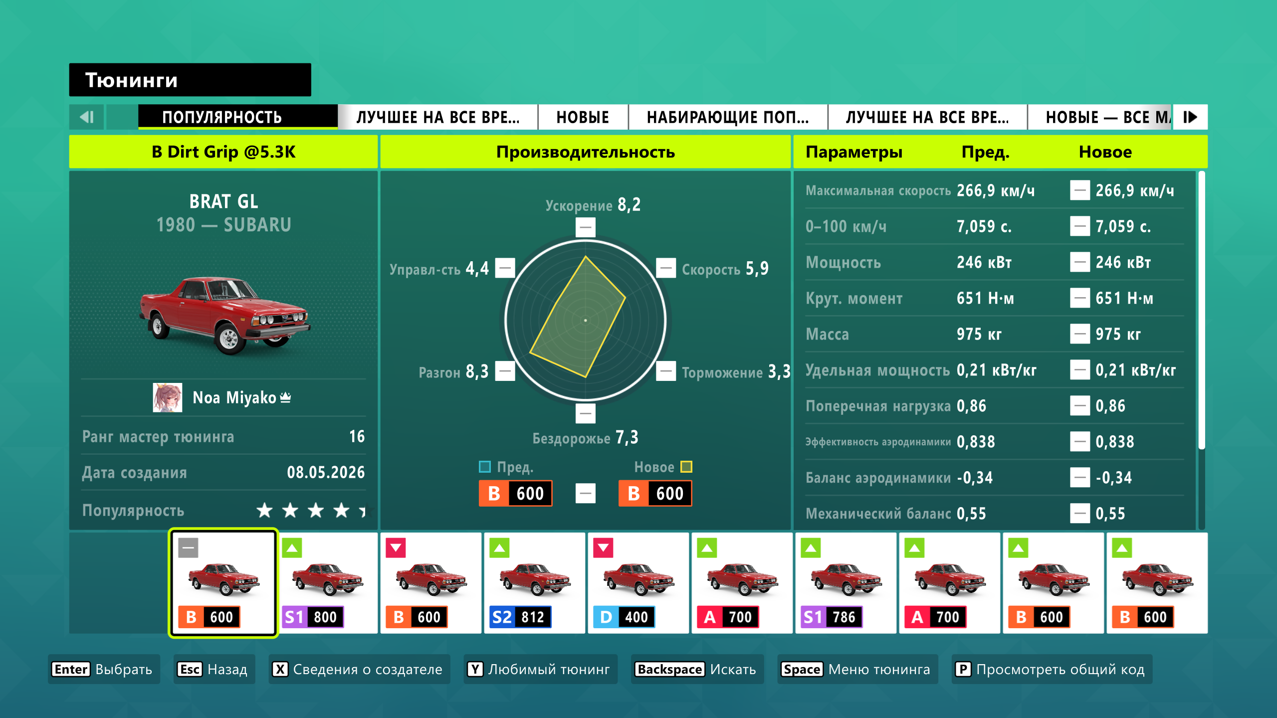Click the grey dash on the highlighted B 600 card
This screenshot has width=1277, height=718.
point(188,548)
